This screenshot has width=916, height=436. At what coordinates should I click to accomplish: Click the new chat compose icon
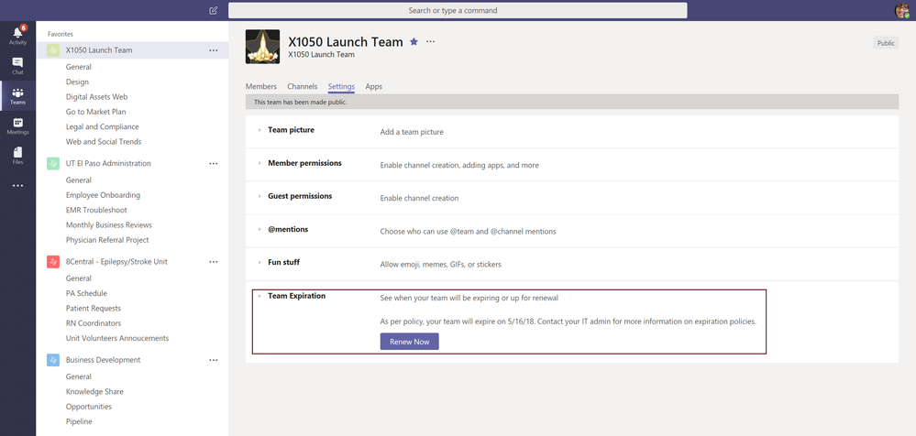click(214, 10)
